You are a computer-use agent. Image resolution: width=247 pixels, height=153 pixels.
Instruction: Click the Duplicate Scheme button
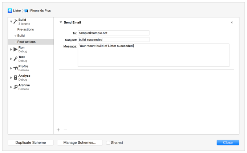click(31, 143)
